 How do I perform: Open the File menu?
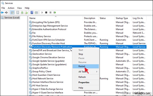pos(3,8)
